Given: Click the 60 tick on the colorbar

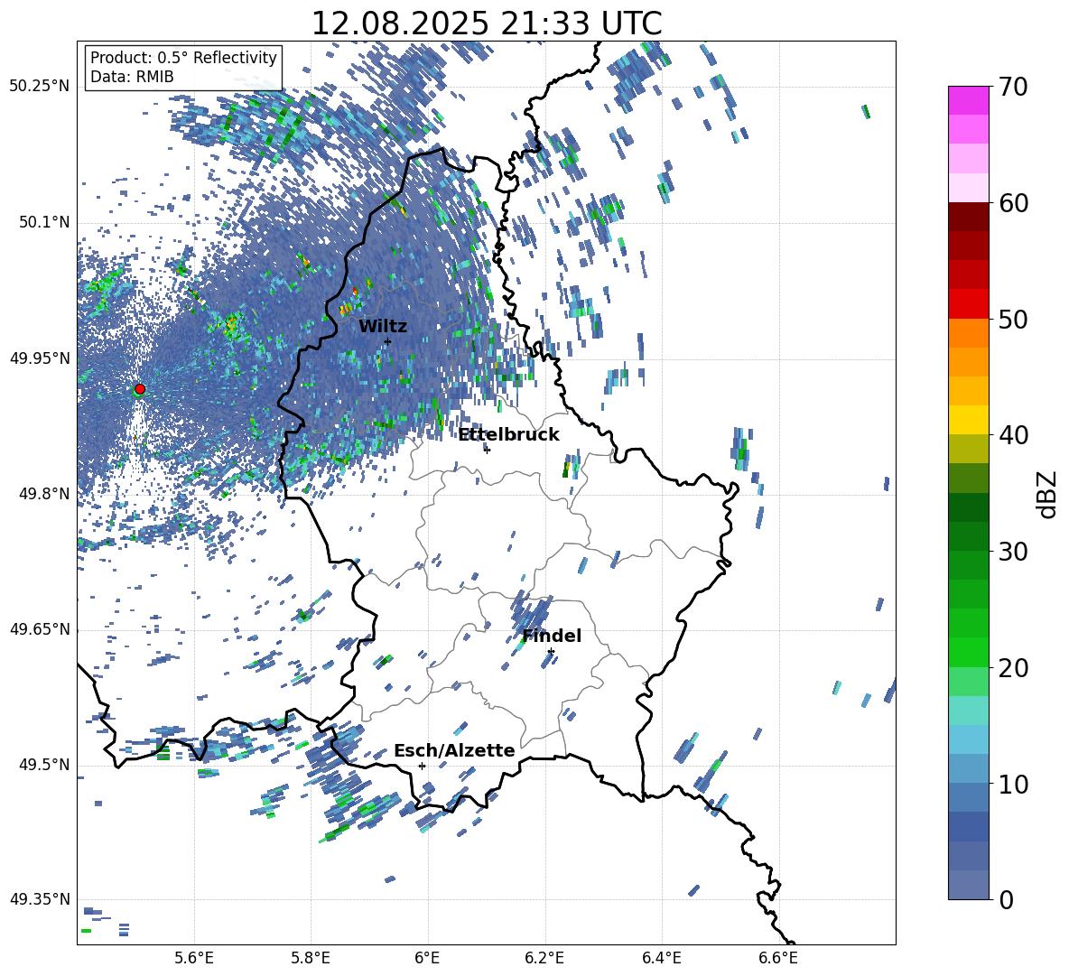Looking at the screenshot, I should (1013, 203).
